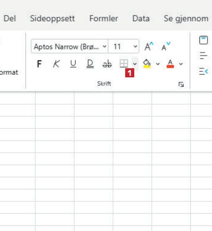
Task: Select the Data ribbon tab
Action: [141, 18]
